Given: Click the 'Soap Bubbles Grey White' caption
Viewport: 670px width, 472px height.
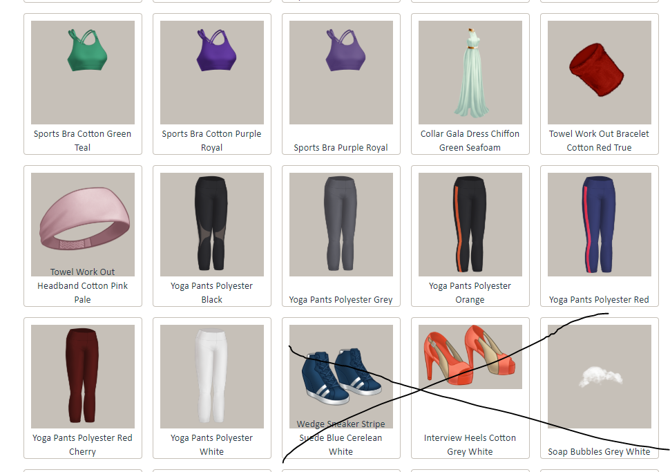Looking at the screenshot, I should tap(599, 452).
